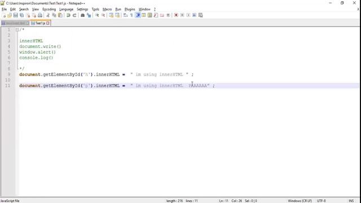Toggle synchronized vertical scrolling
Image resolution: width=361 pixels, height=203 pixels.
point(111,15)
